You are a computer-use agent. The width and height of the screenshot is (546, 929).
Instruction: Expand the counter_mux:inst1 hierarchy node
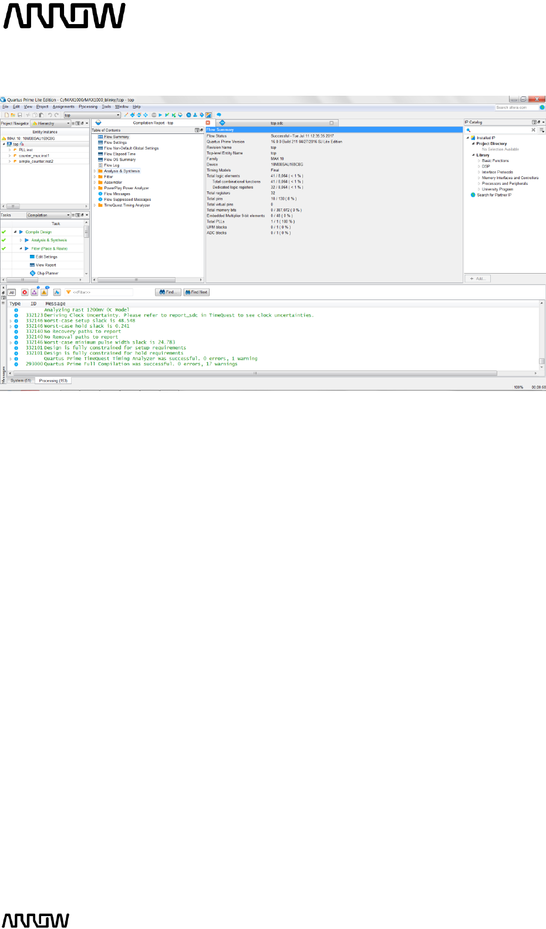tap(9, 156)
